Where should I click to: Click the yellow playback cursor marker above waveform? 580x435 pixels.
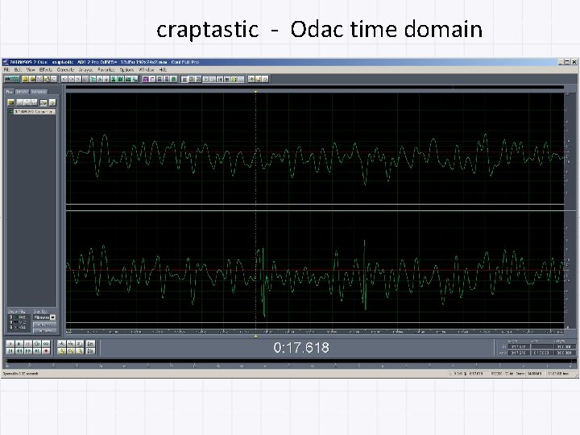[x=255, y=91]
